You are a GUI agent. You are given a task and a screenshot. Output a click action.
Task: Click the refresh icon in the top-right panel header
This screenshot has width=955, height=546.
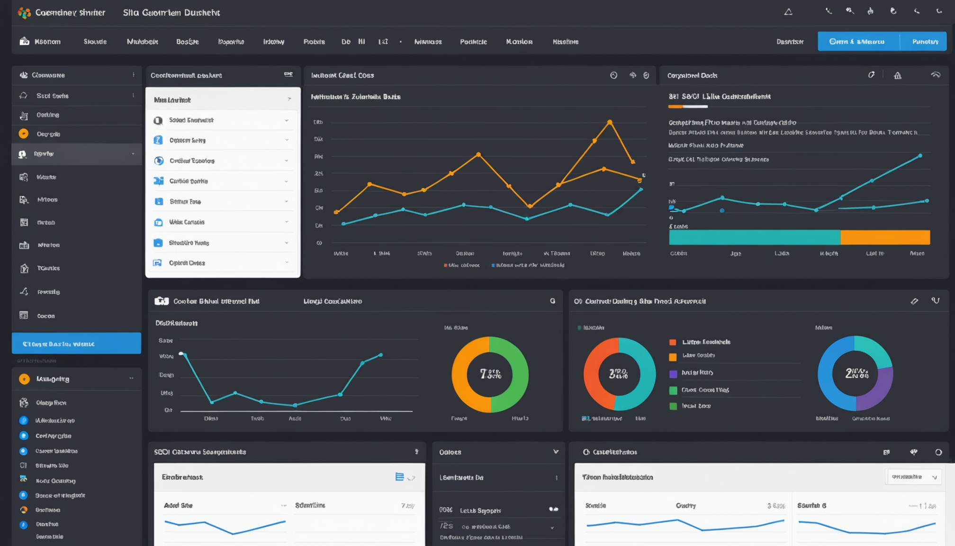pyautogui.click(x=871, y=75)
